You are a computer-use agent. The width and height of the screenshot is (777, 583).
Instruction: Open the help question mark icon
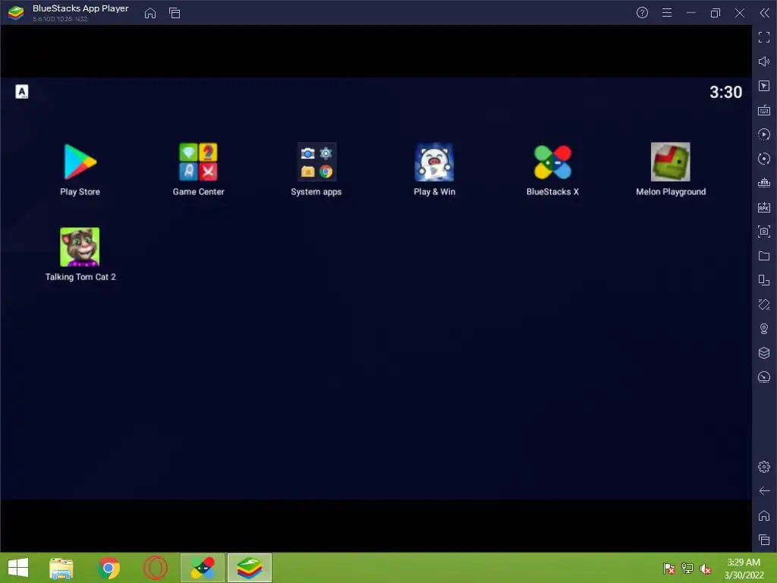(x=642, y=13)
